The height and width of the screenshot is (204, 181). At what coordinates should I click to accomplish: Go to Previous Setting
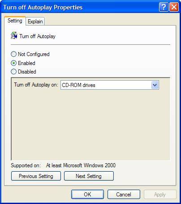tap(36, 176)
